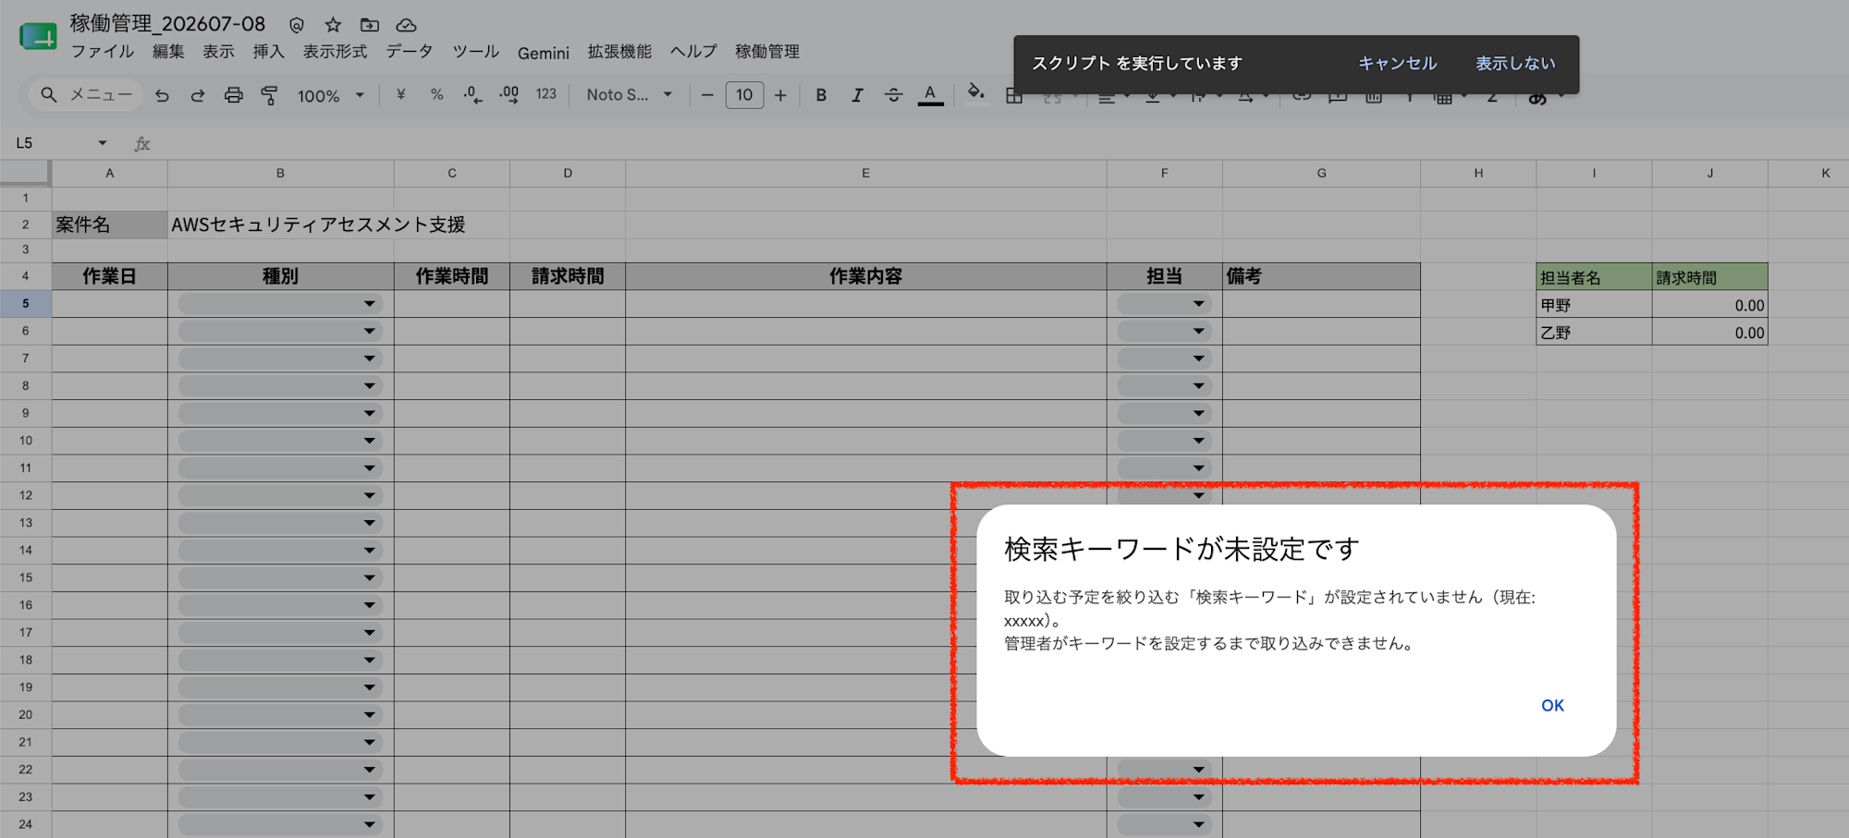Open the データ menu
The height and width of the screenshot is (838, 1849).
(410, 52)
